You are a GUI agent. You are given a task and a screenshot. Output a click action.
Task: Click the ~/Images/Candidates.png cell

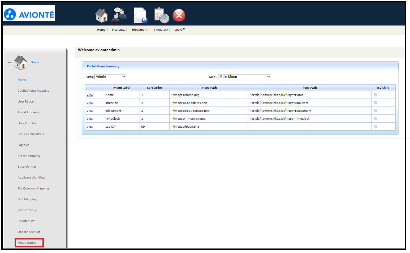click(x=209, y=103)
